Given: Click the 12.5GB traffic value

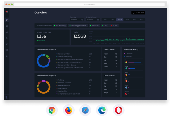Looking at the screenshot, I should pos(80,36).
